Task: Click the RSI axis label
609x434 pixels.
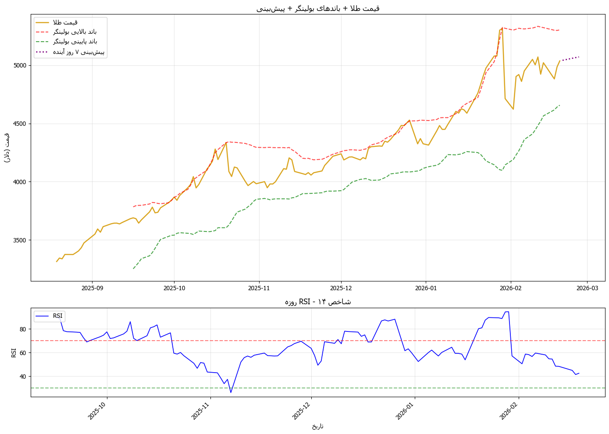Action: click(x=14, y=352)
